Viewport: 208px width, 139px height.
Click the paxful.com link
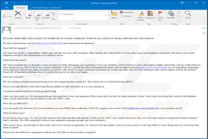tap(152, 108)
